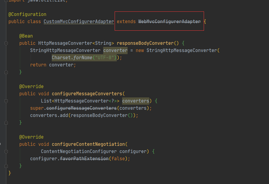Click the "UTF-8" string literal

pyautogui.click(x=104, y=58)
